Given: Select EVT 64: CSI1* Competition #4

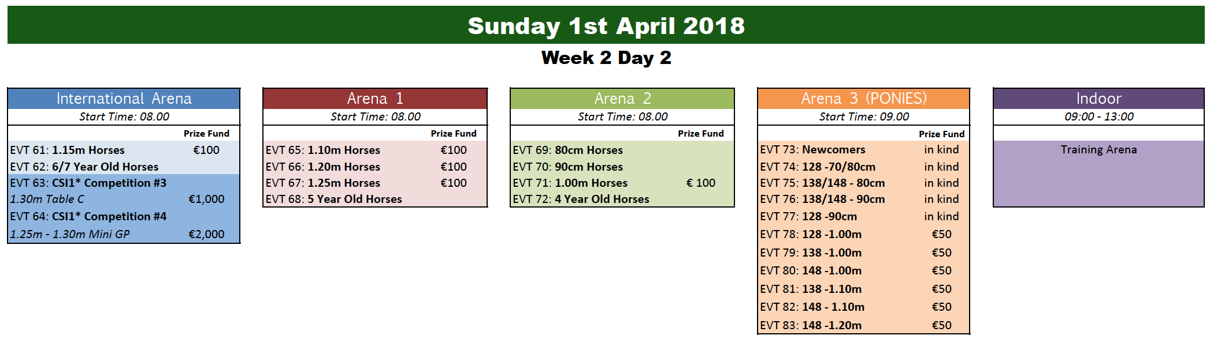Looking at the screenshot, I should pos(88,216).
